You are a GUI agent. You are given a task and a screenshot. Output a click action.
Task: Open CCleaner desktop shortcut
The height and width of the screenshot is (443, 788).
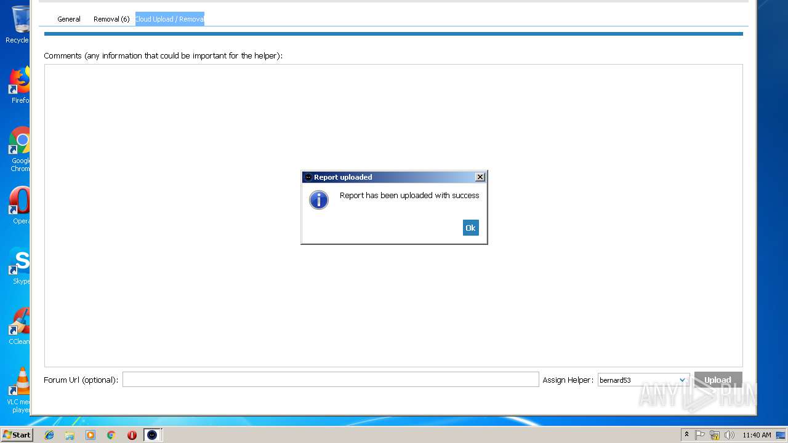click(19, 326)
